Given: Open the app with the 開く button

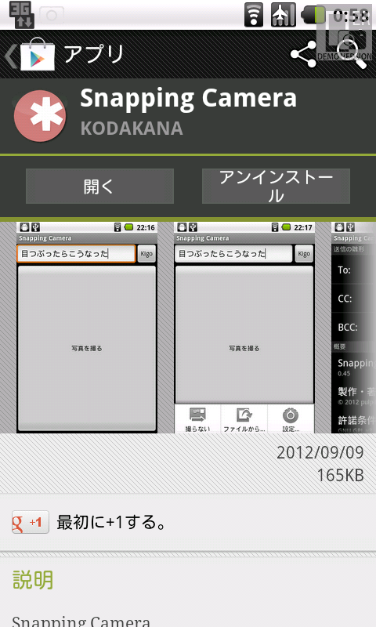Looking at the screenshot, I should pyautogui.click(x=100, y=187).
